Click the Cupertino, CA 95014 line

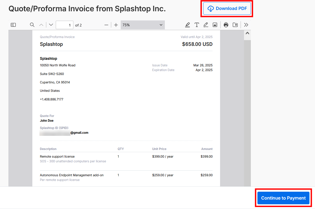[55, 82]
